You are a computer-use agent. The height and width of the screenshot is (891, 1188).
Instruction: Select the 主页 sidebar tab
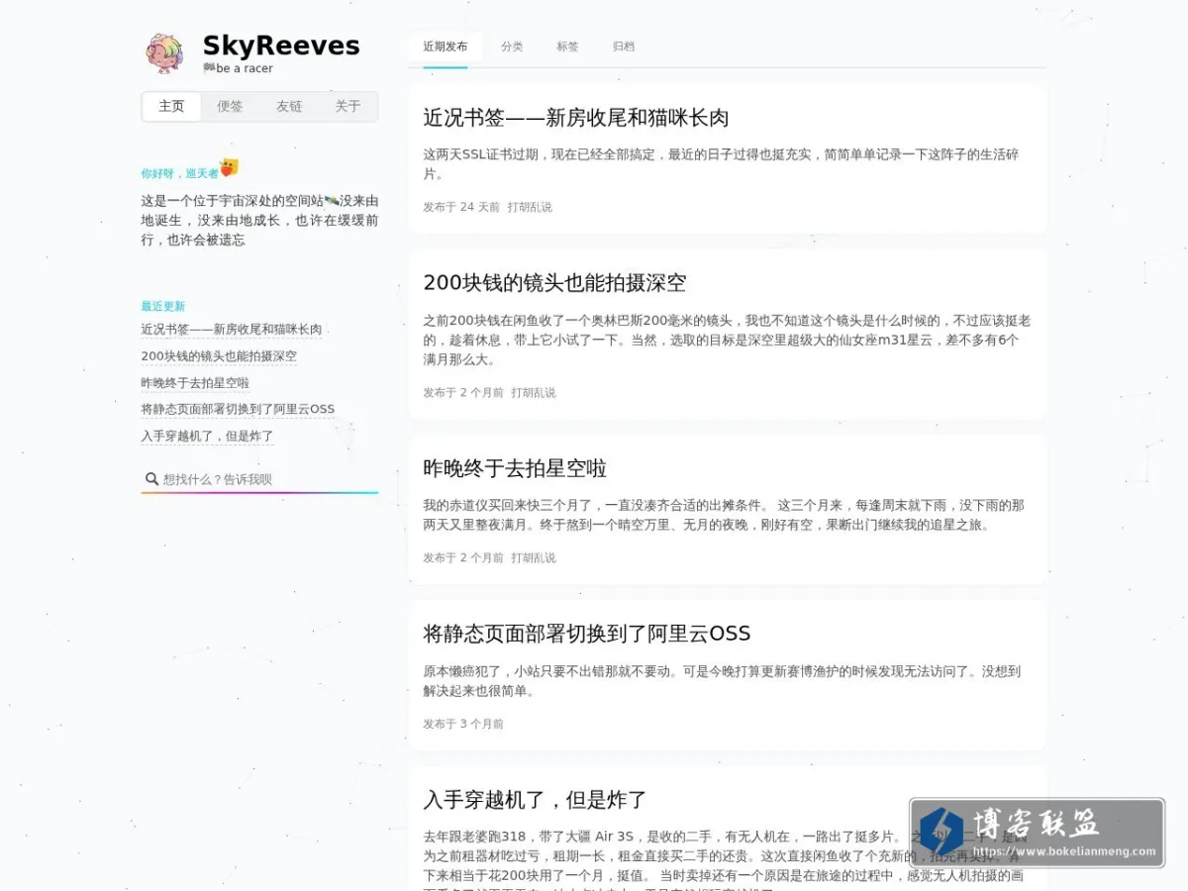[x=171, y=106]
